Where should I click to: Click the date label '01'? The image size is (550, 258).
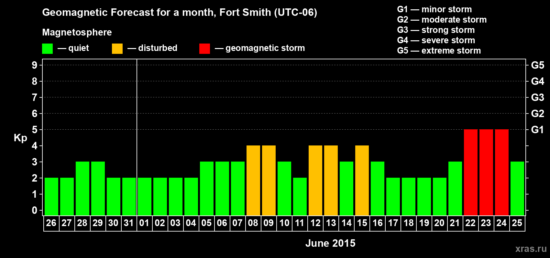click(144, 223)
